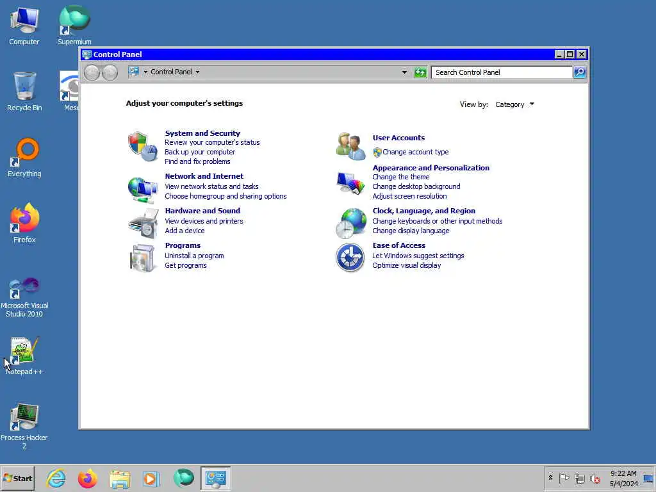Open the Hardware and Sound category
This screenshot has height=492, width=656.
tap(202, 211)
